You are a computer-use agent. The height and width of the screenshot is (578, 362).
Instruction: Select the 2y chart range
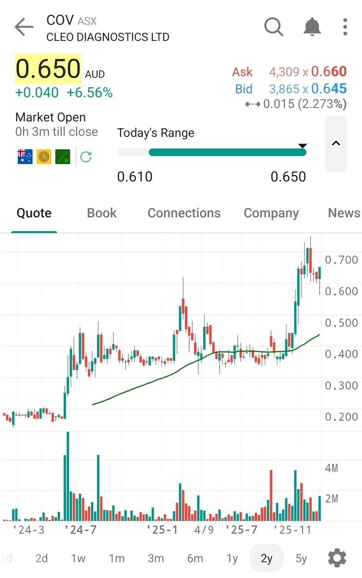pyautogui.click(x=267, y=558)
